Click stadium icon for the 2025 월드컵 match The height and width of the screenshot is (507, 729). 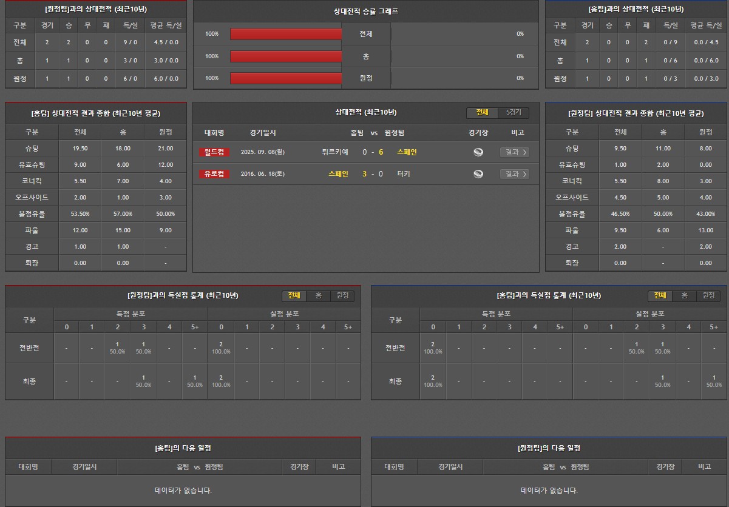coord(478,152)
